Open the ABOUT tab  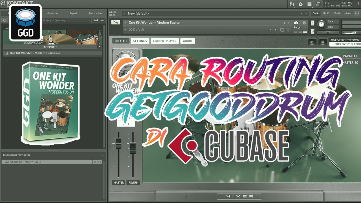pos(188,41)
